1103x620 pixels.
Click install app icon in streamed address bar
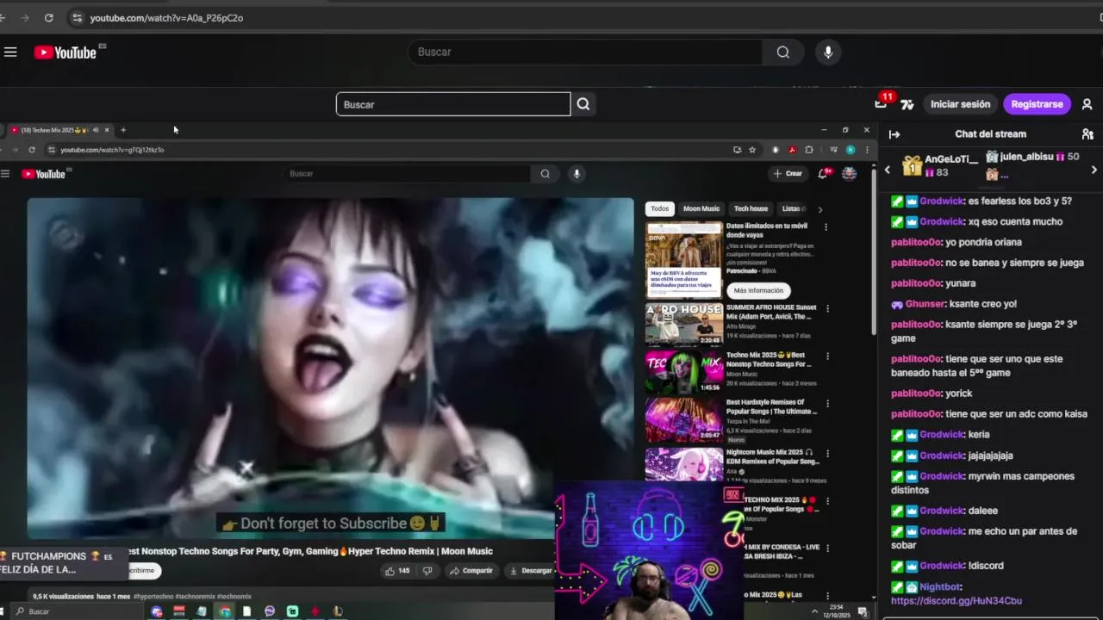click(x=737, y=150)
